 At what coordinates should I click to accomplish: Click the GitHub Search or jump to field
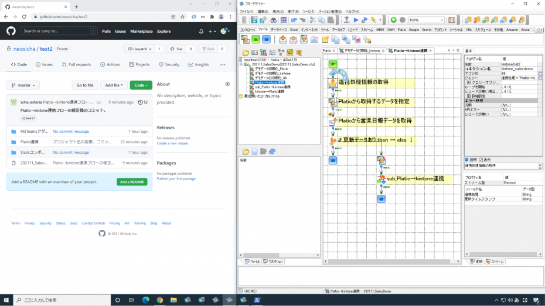coord(59,31)
